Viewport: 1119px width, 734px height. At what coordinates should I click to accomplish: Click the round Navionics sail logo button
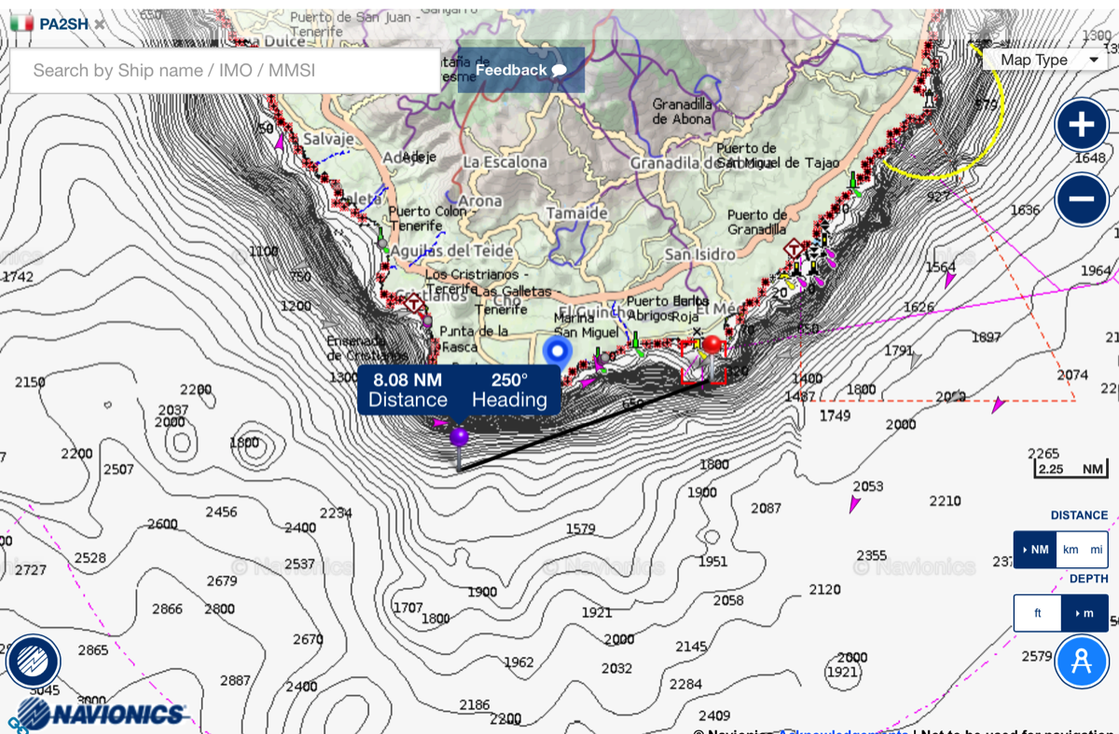pos(33,661)
